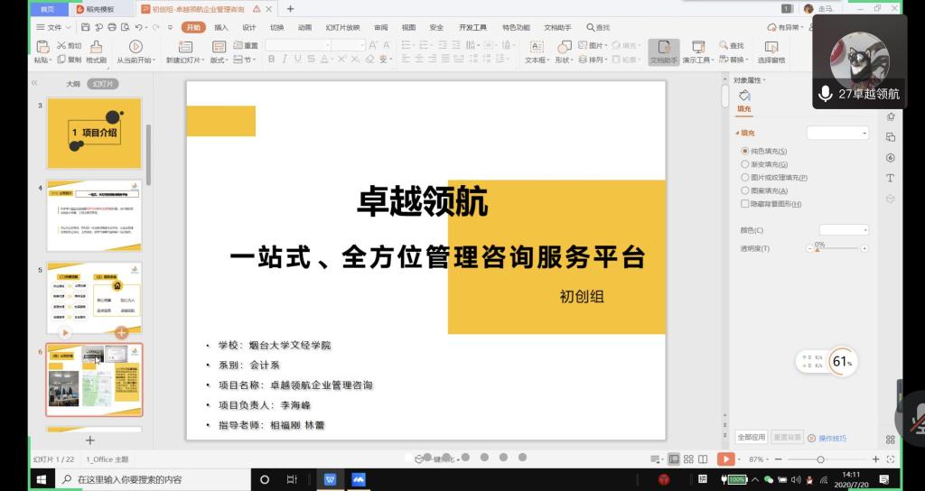925x491 pixels.
Task: Click the Reset (重置) button in ribbon
Action: (246, 45)
